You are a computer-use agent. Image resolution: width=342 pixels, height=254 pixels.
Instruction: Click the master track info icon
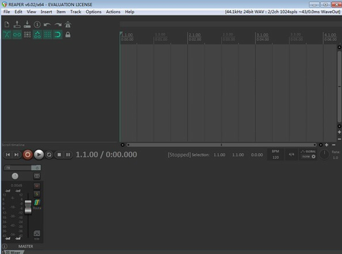[x=5, y=246]
